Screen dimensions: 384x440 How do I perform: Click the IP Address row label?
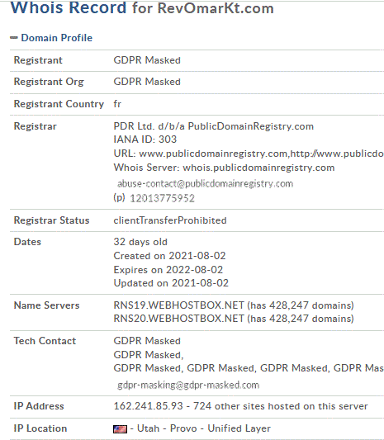[x=39, y=406]
